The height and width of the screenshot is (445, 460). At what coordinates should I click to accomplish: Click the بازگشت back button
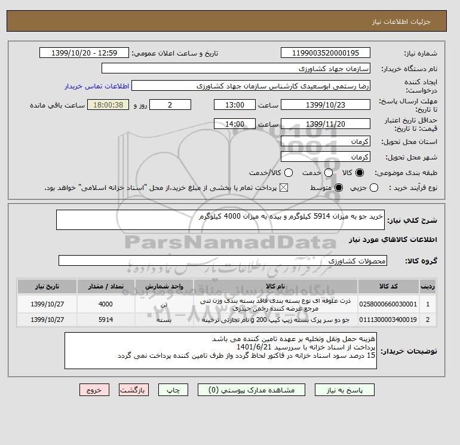click(x=134, y=390)
